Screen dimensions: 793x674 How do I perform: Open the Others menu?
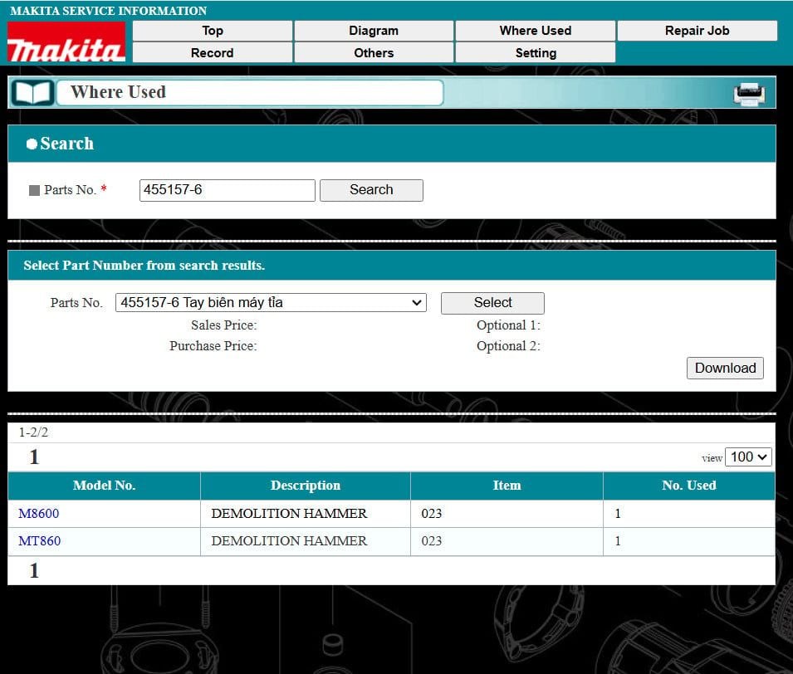click(374, 52)
